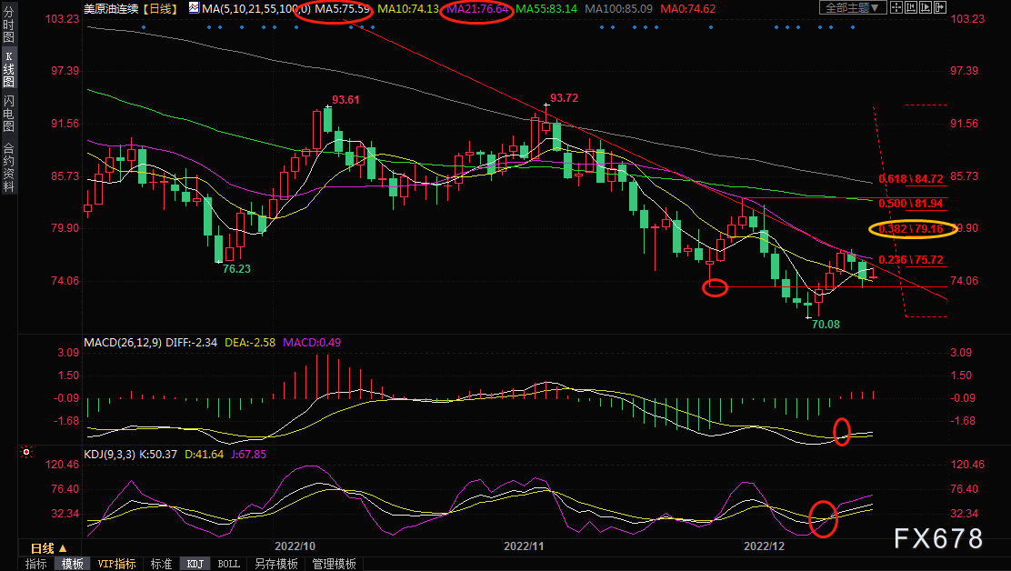The image size is (1011, 571).
Task: Click the play-forward axis icon
Action: click(x=926, y=8)
